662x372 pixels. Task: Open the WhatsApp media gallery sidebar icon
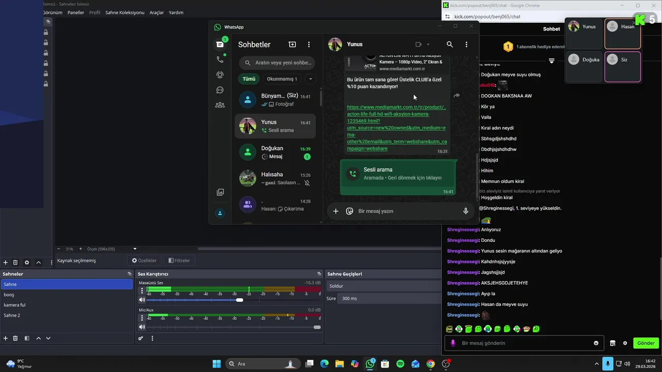pos(220,192)
